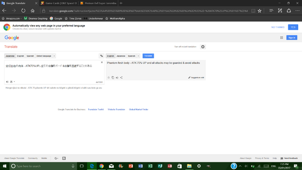This screenshot has height=170, width=302.
Task: Open the Community footer link
Action: pyautogui.click(x=33, y=158)
